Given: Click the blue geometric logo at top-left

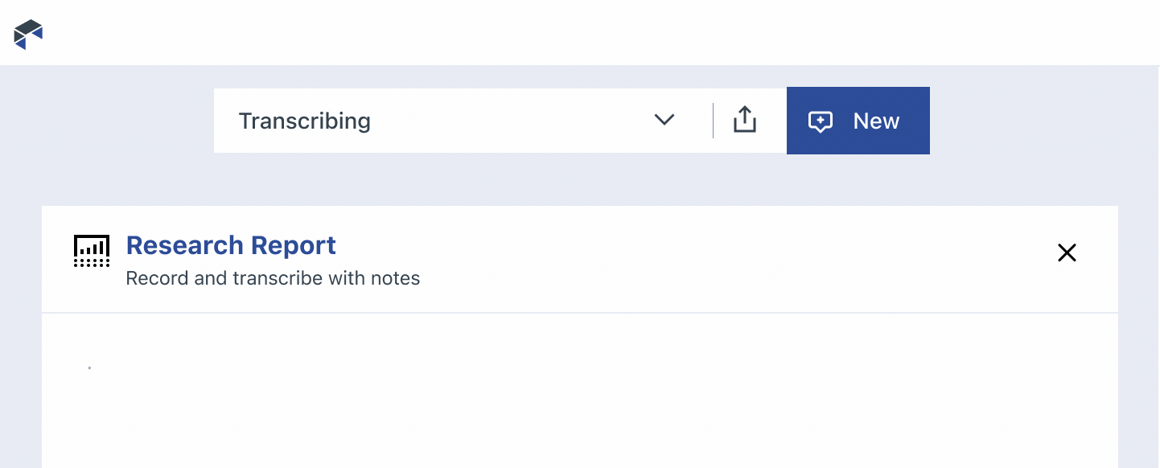Looking at the screenshot, I should 29,35.
